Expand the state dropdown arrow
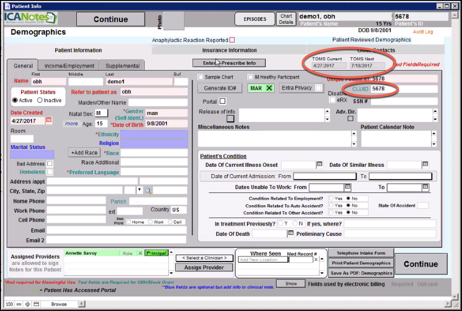Image resolution: width=462 pixels, height=311 pixels. click(139, 190)
